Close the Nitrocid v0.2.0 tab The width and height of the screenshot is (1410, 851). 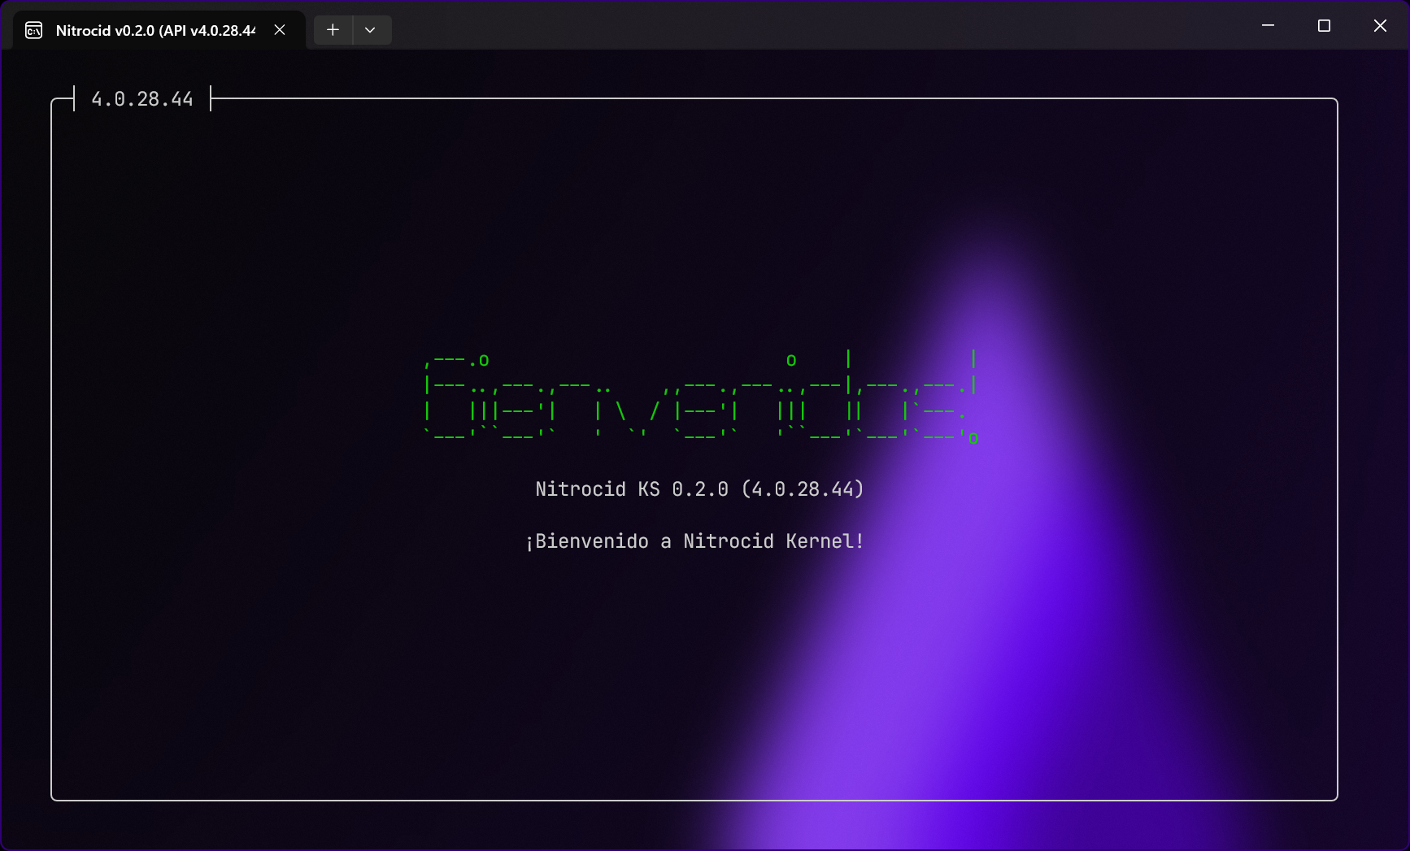[x=280, y=30]
